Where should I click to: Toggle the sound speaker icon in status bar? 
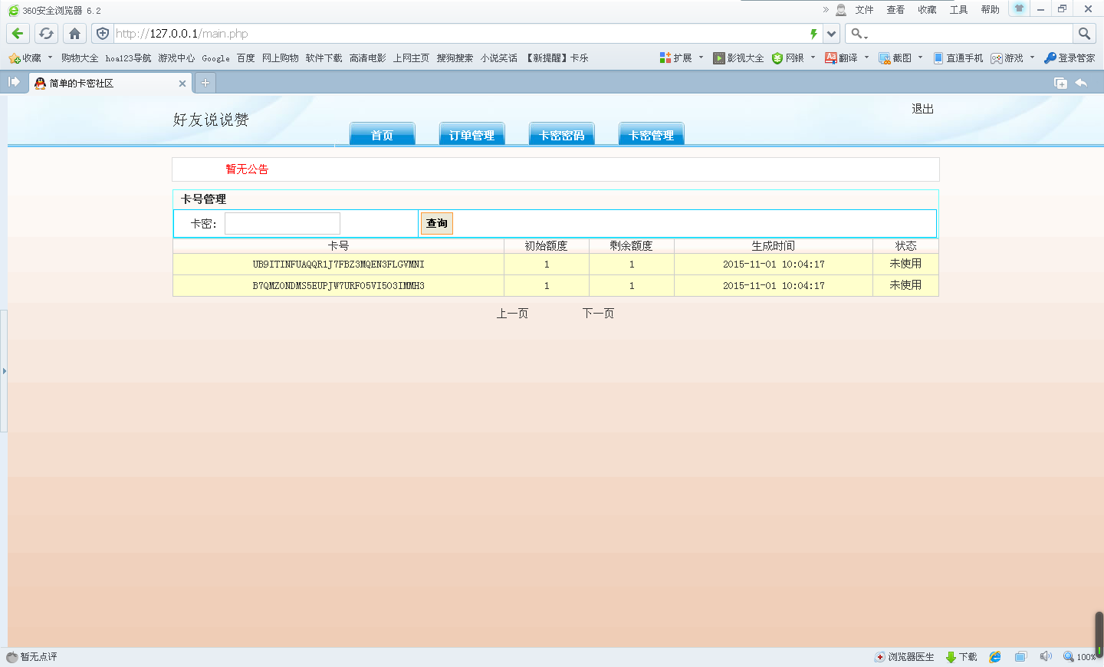1046,656
